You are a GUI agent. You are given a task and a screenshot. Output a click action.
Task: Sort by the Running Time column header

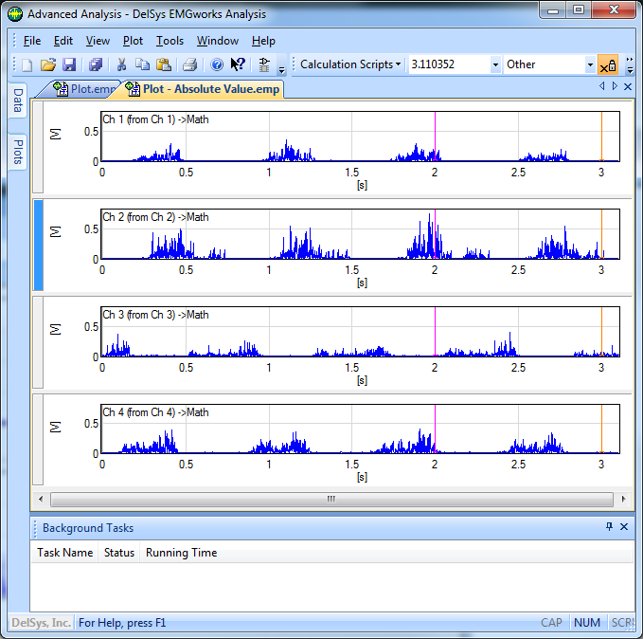point(181,553)
